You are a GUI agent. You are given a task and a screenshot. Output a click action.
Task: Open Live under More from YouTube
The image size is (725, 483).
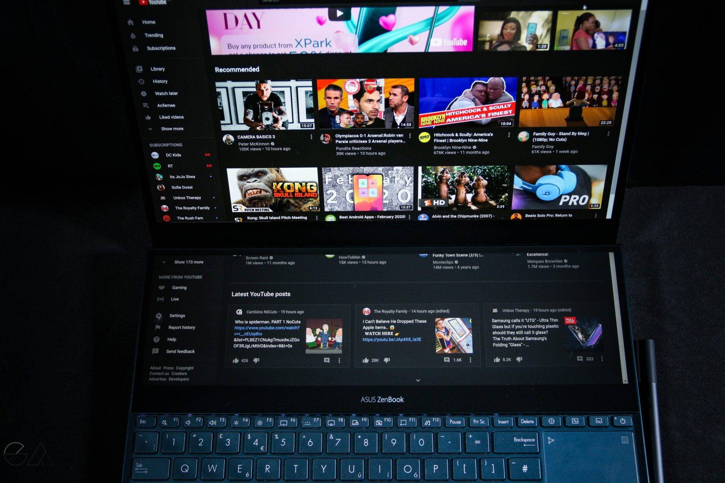[168, 299]
